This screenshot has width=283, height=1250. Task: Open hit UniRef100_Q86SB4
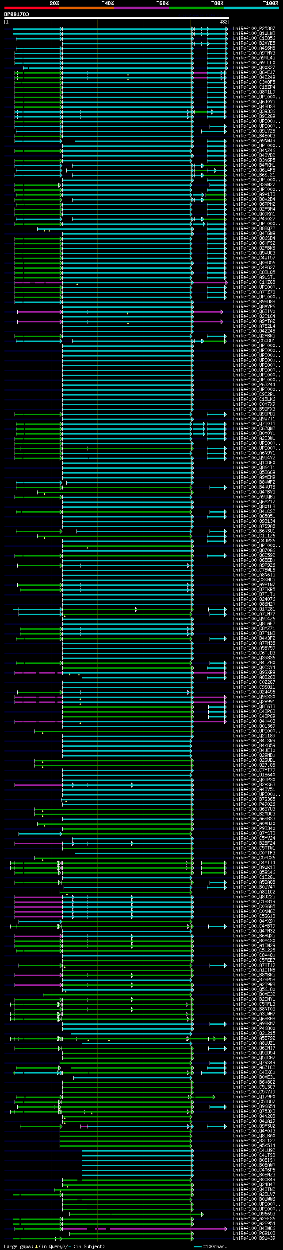pyautogui.click(x=254, y=238)
